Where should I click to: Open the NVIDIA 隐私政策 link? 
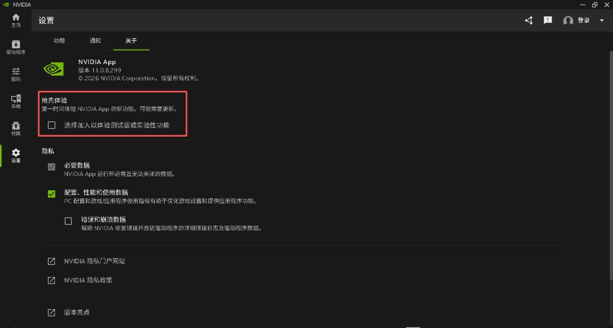click(89, 280)
